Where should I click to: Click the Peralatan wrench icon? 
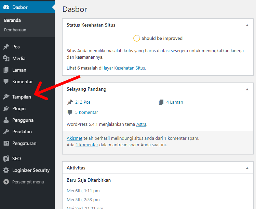click(6, 132)
